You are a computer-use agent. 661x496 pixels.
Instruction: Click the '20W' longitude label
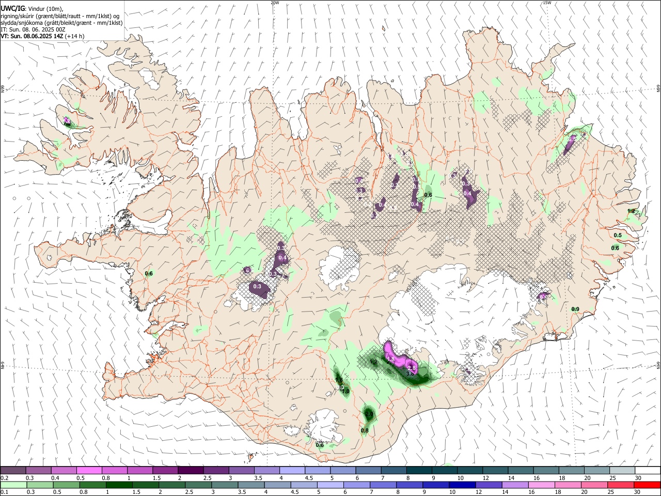click(275, 3)
